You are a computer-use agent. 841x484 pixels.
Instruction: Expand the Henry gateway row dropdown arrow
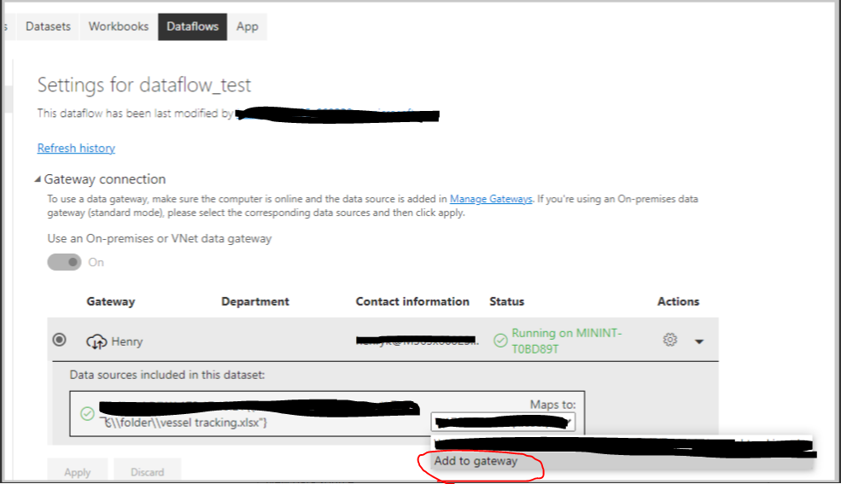click(699, 341)
